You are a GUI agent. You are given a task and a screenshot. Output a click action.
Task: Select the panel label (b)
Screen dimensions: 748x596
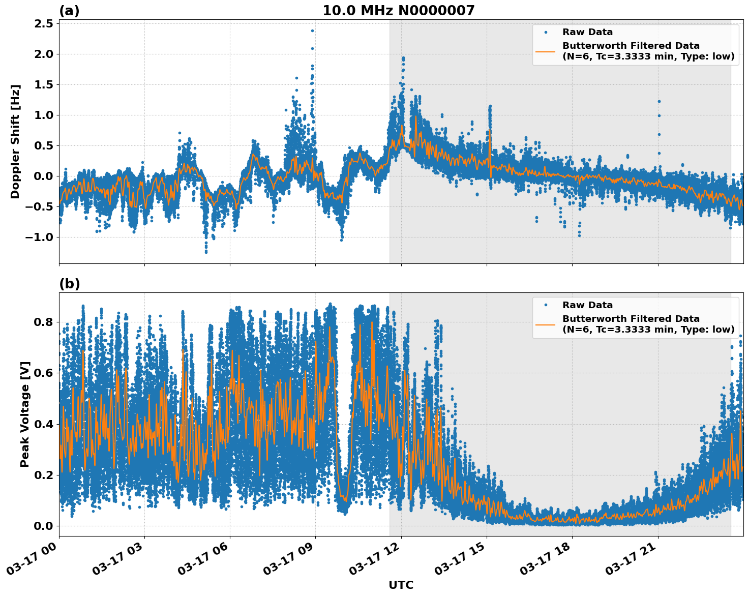pos(70,283)
